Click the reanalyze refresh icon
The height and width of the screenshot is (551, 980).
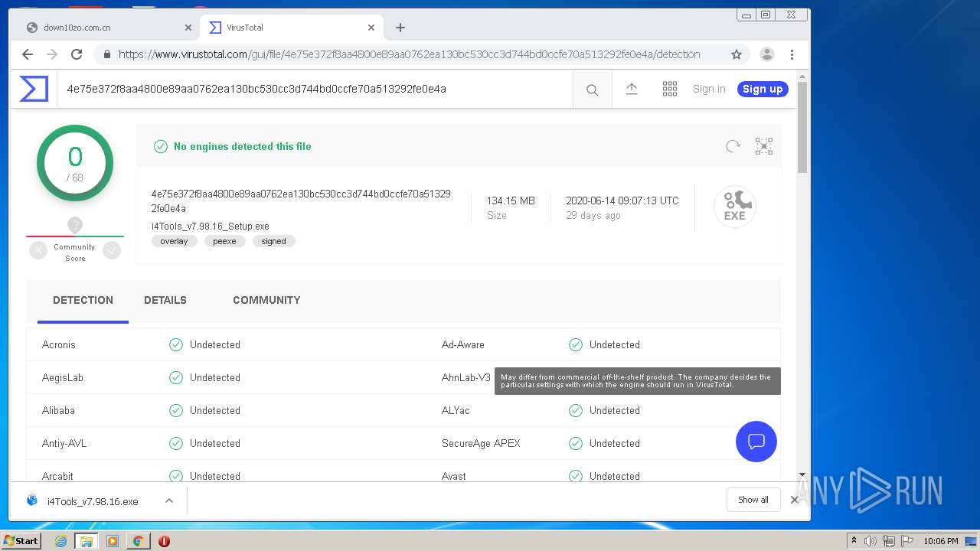[x=733, y=146]
